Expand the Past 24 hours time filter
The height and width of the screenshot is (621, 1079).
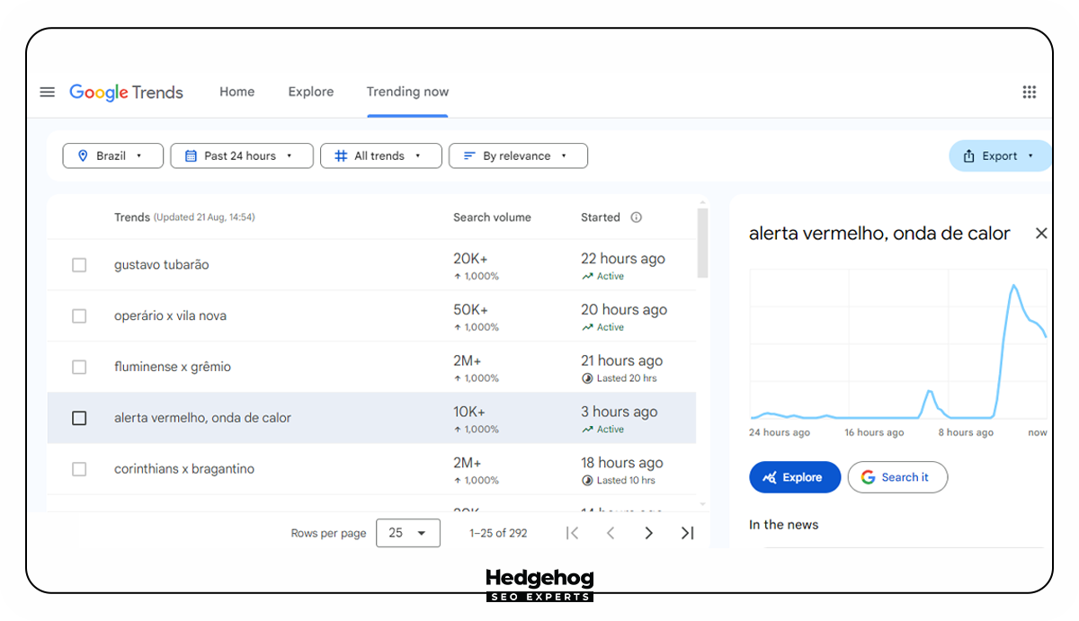[x=242, y=155]
